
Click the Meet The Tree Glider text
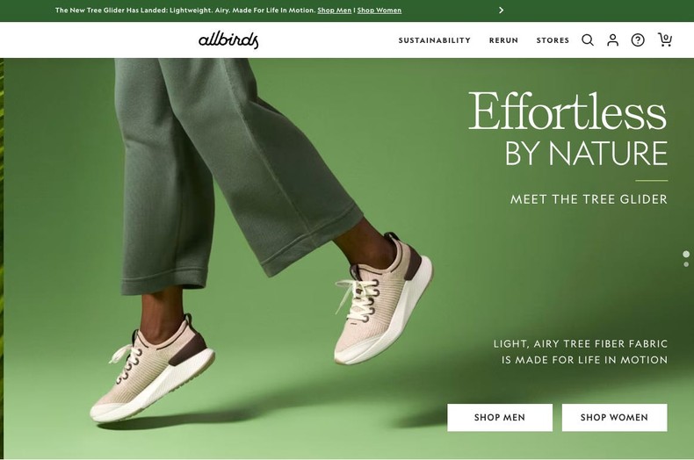point(589,199)
